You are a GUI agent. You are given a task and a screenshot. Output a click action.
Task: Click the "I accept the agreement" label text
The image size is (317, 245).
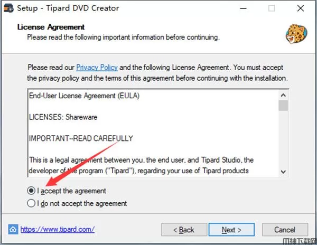tap(71, 191)
